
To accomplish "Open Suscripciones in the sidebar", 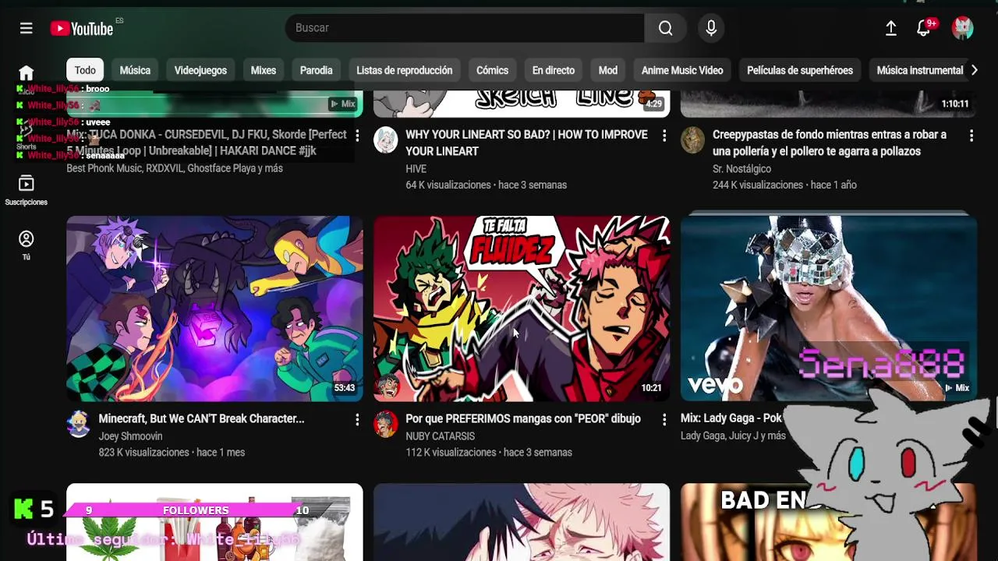I will [x=26, y=190].
